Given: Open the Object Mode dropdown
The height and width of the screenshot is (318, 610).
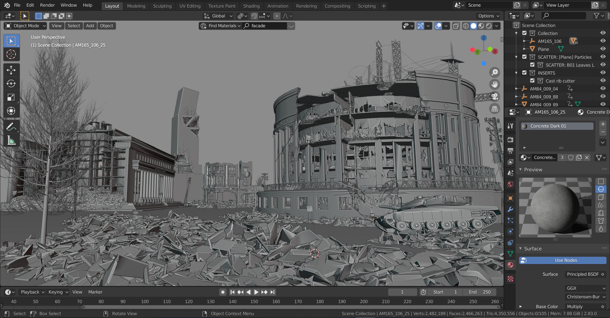Looking at the screenshot, I should pyautogui.click(x=25, y=26).
